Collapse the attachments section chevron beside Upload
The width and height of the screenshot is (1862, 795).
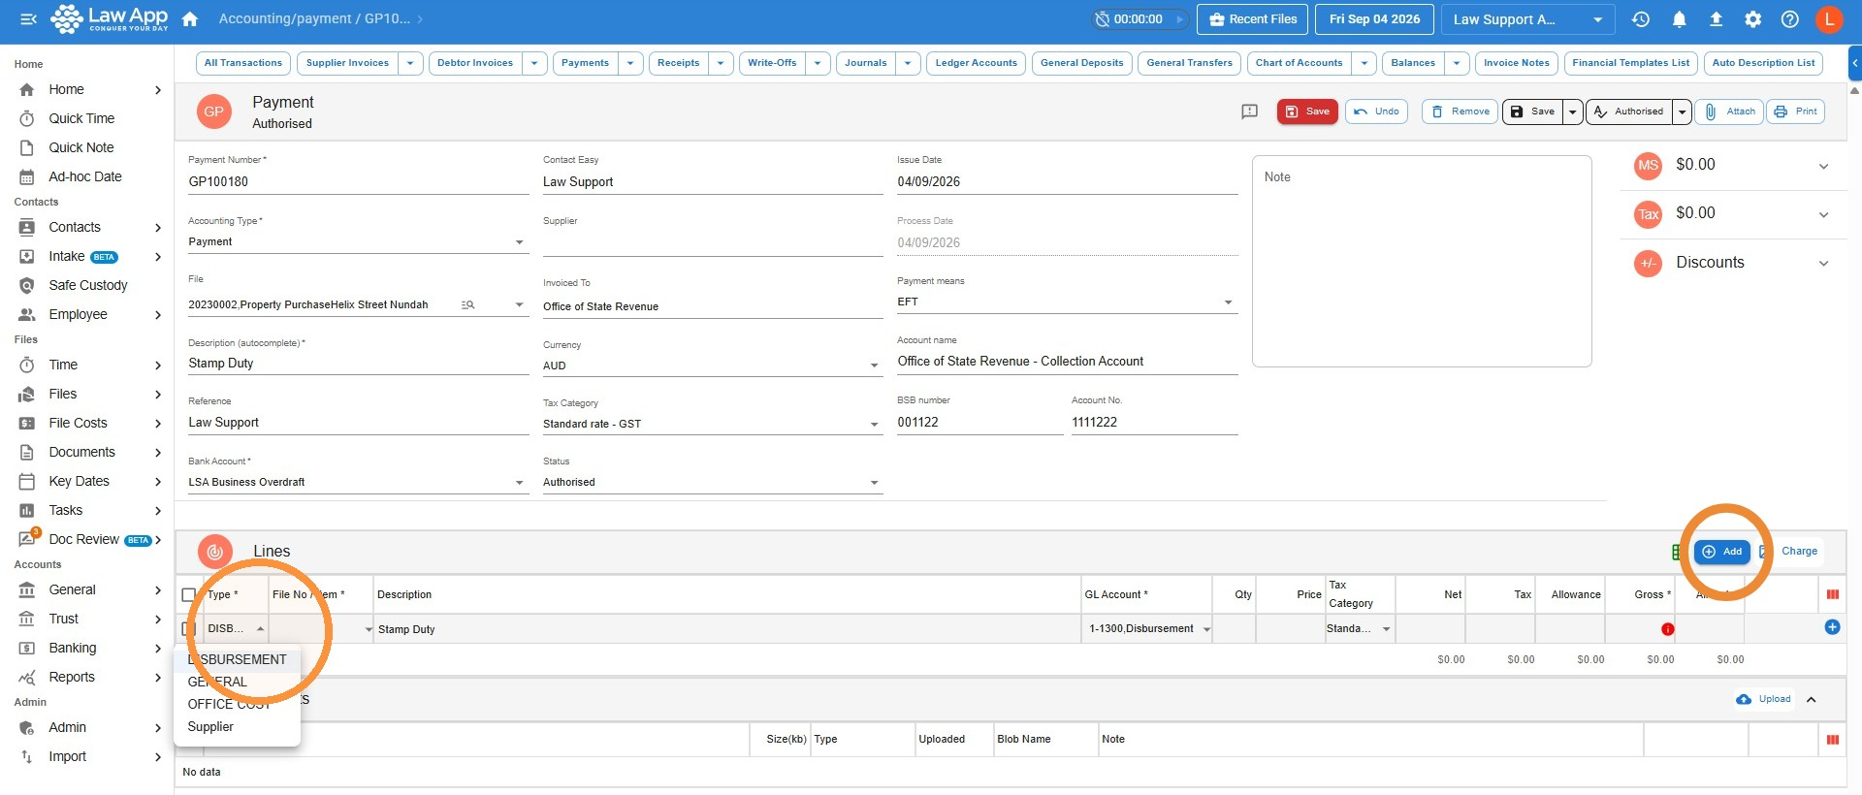coord(1811,699)
